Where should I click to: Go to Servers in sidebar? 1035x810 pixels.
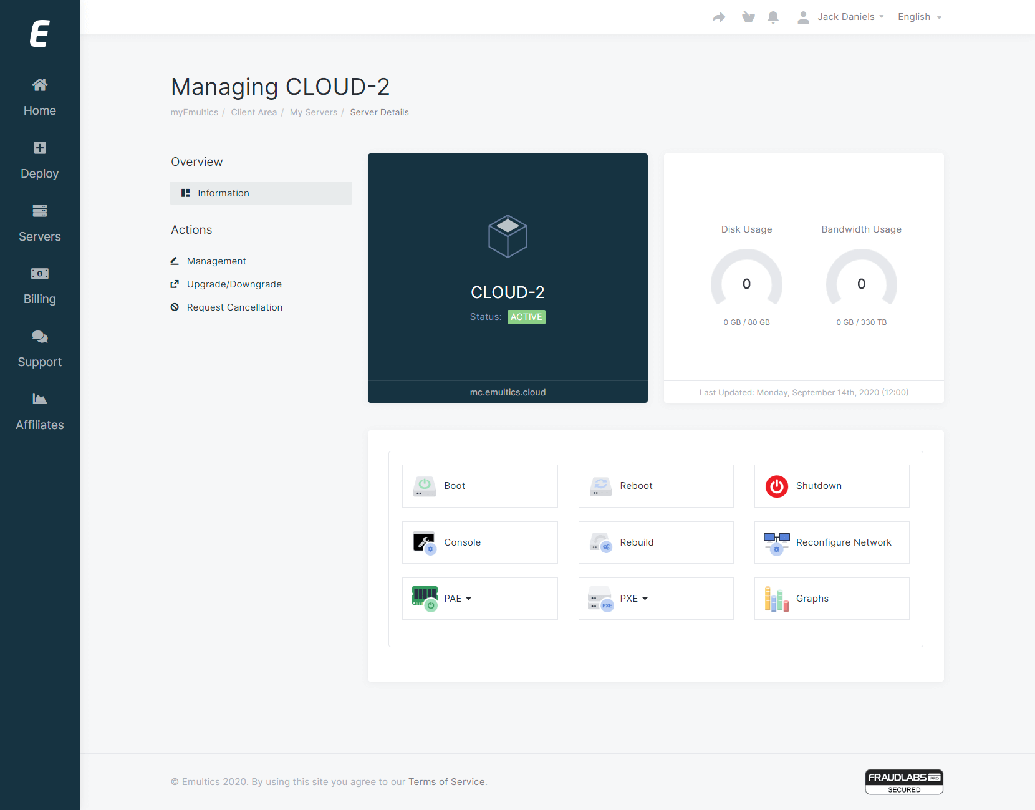40,223
